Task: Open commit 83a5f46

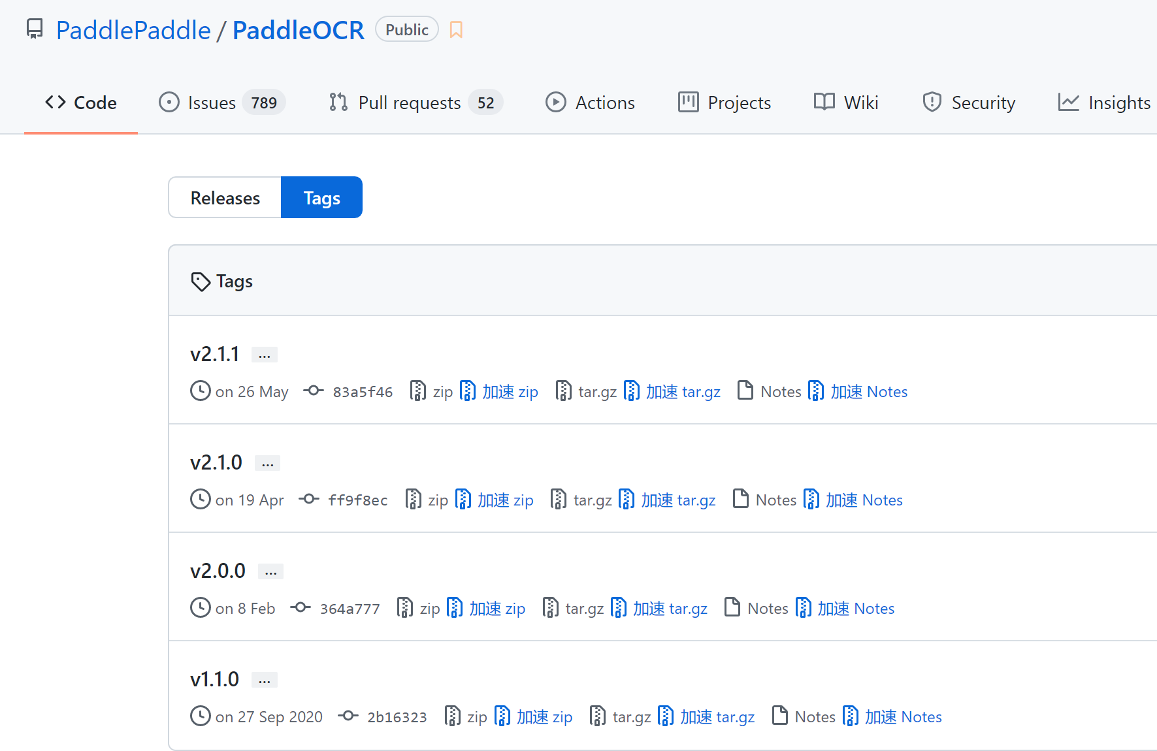Action: click(363, 392)
